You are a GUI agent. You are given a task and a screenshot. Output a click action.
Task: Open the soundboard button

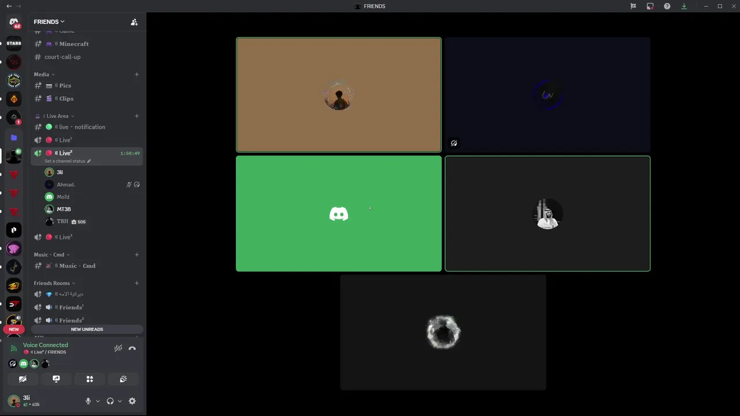(x=123, y=379)
